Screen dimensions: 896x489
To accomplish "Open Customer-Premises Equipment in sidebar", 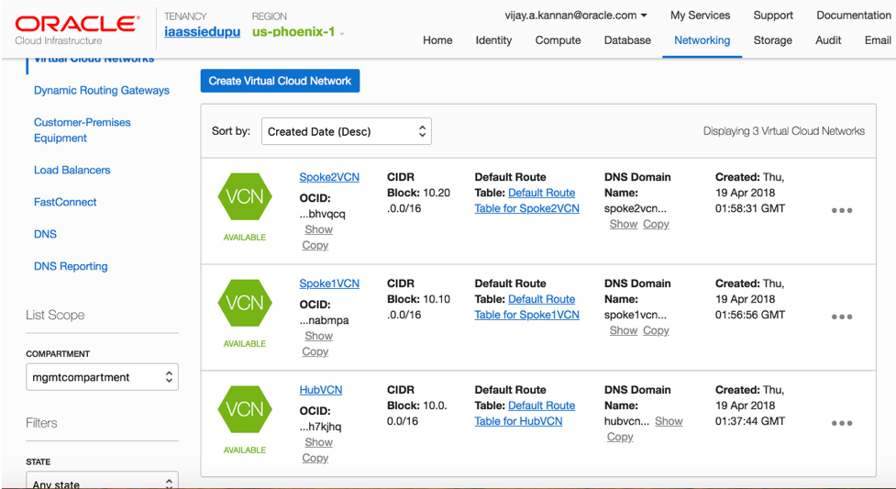I will pyautogui.click(x=83, y=130).
